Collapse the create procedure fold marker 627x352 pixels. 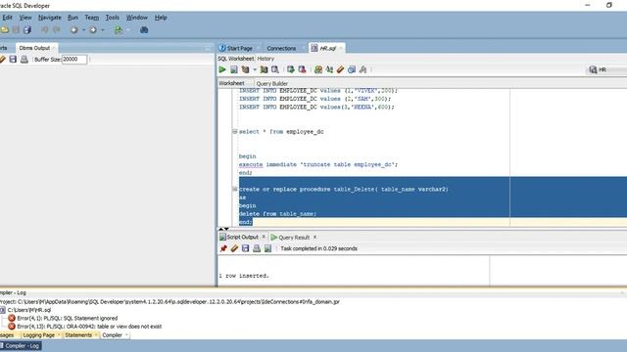[235, 189]
